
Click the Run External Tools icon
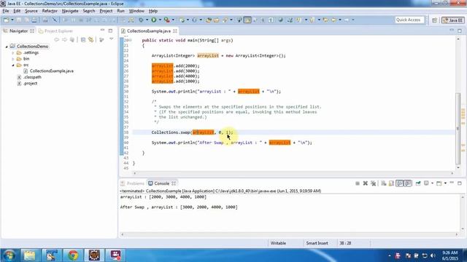(167, 20)
